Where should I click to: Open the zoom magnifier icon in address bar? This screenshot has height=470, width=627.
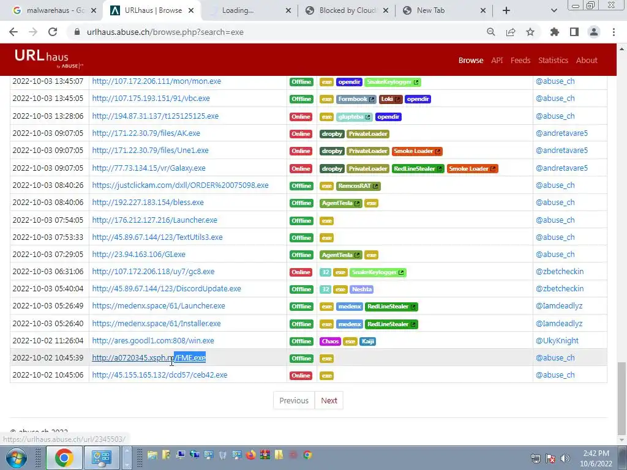[491, 32]
